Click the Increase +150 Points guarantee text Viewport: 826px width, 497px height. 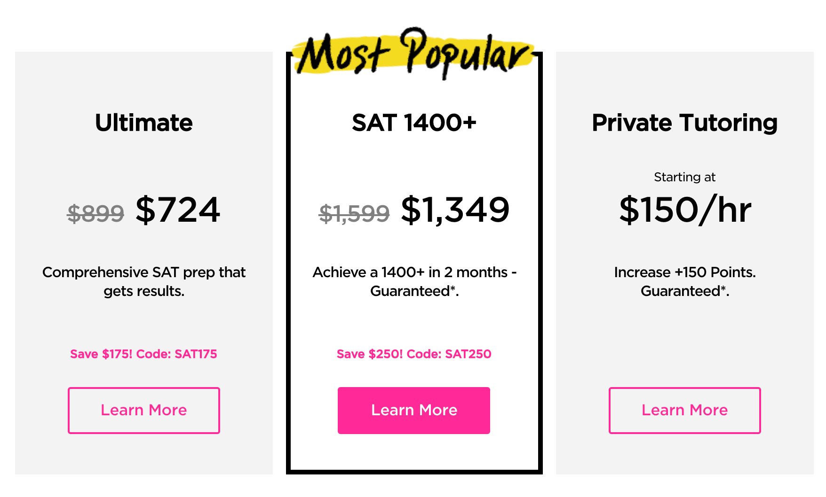click(684, 281)
